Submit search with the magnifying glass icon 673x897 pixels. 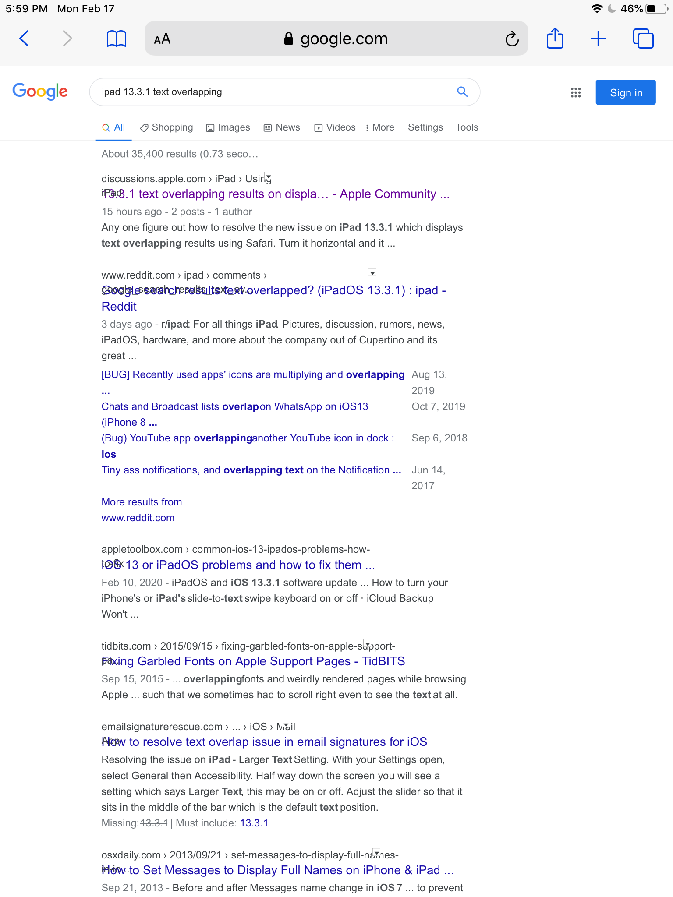pos(462,92)
